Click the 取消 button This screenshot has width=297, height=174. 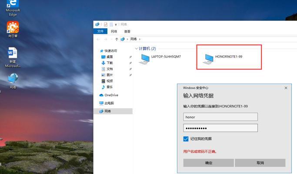260,163
